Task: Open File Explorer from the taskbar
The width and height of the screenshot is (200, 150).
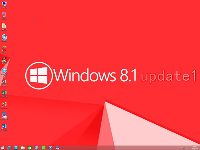Action: pyautogui.click(x=23, y=147)
